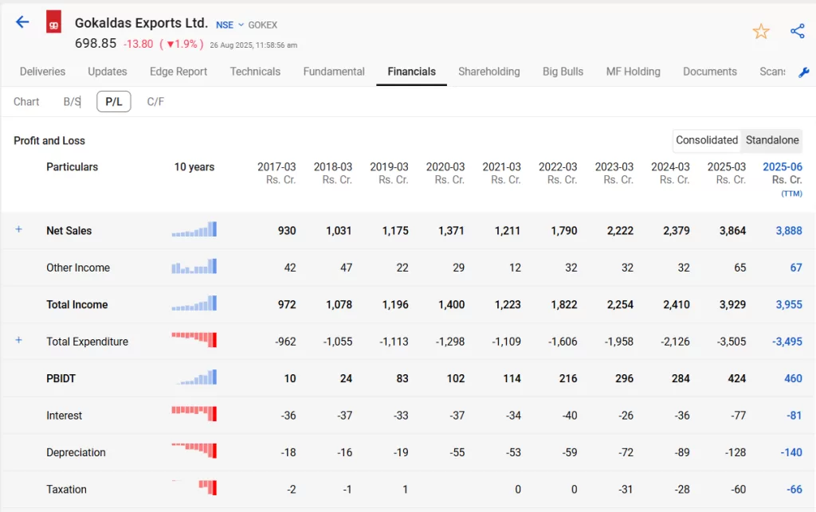This screenshot has height=512, width=816.
Task: Click PBIDT TTM value 460
Action: [x=793, y=378]
